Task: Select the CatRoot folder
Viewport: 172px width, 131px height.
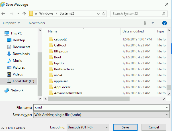Action: (60, 45)
